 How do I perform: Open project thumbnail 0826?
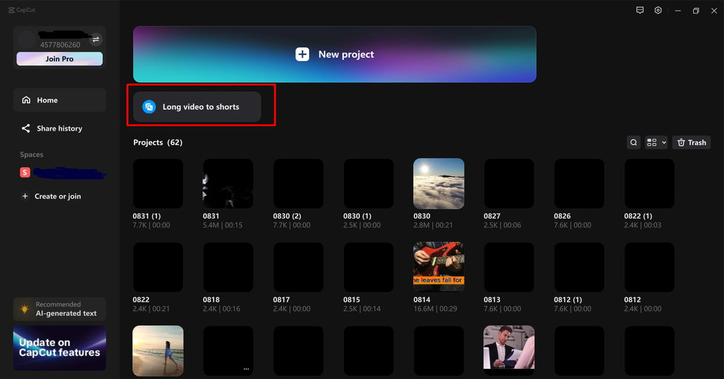click(579, 184)
